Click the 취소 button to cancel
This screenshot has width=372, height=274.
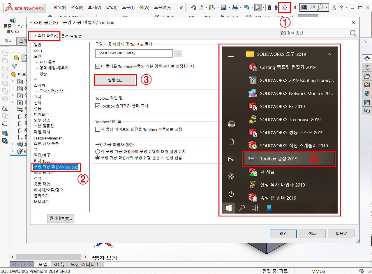click(312, 234)
